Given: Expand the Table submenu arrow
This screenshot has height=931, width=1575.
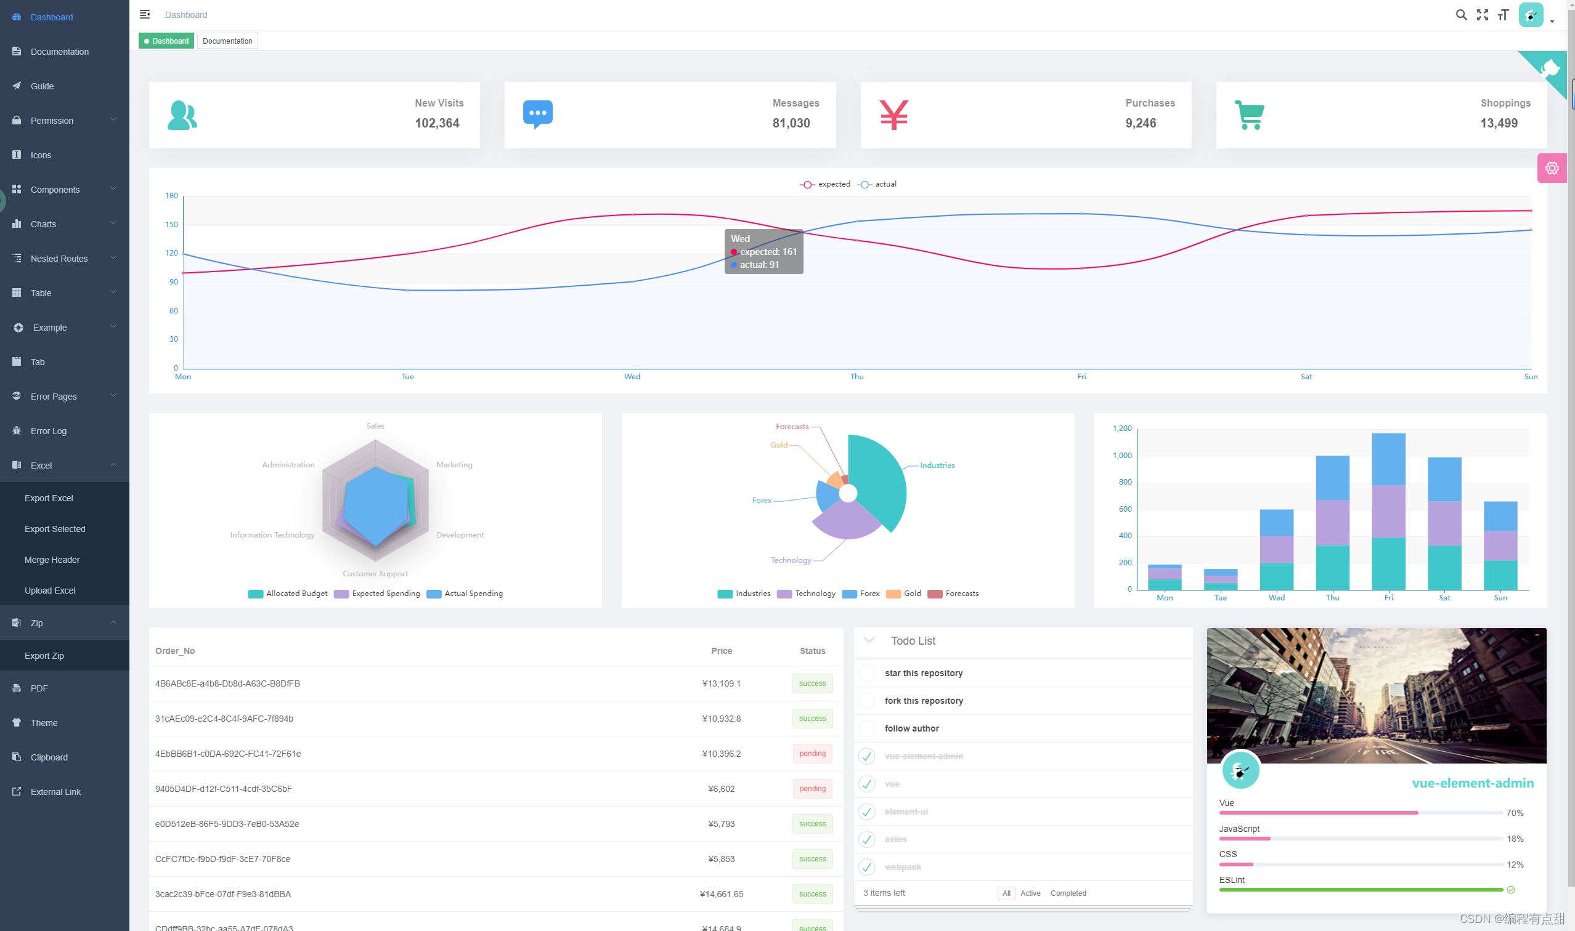Looking at the screenshot, I should 113,292.
